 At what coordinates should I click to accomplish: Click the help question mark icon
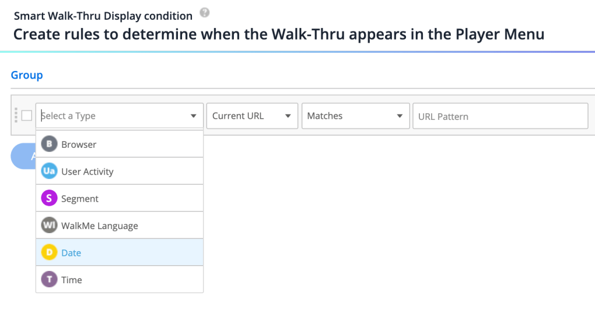[x=204, y=13]
